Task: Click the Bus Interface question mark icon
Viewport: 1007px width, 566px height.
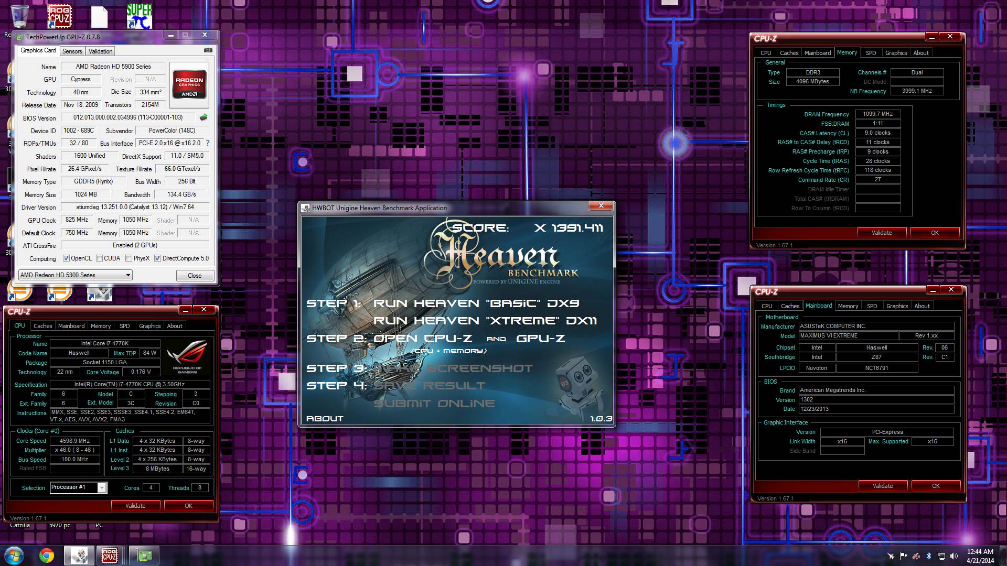Action: point(208,143)
